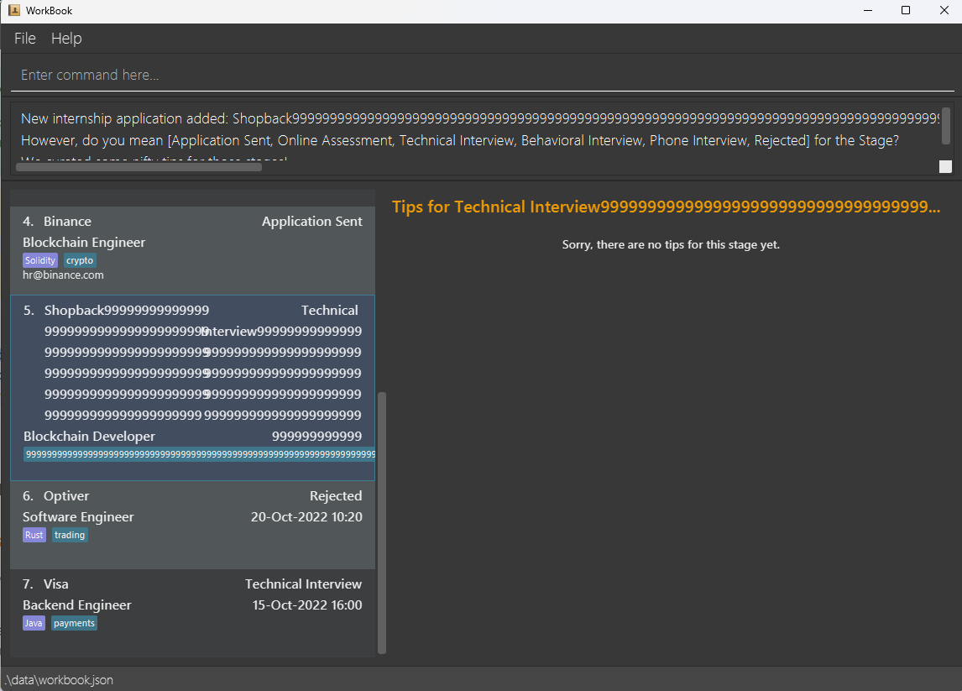
Task: Click the hr@binance.com email text
Action: point(63,275)
